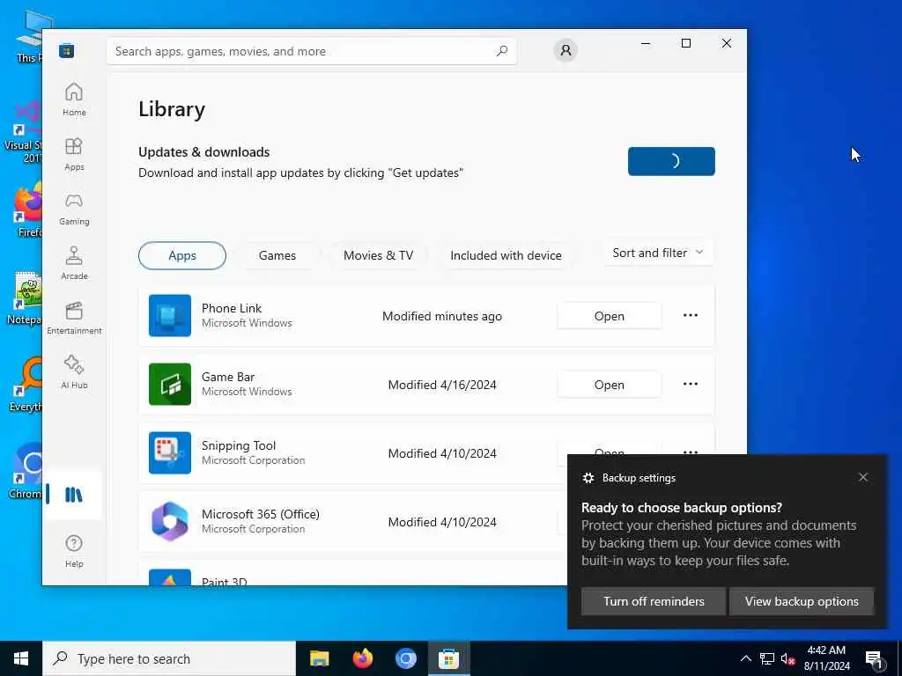Click the Game Bar app icon
The width and height of the screenshot is (902, 676).
(x=170, y=384)
